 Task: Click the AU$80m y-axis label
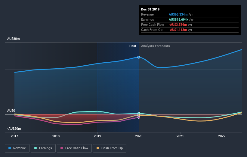click(14, 39)
